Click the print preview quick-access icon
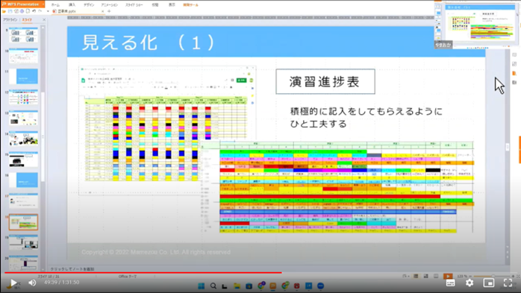Image resolution: width=521 pixels, height=293 pixels. 22,11
